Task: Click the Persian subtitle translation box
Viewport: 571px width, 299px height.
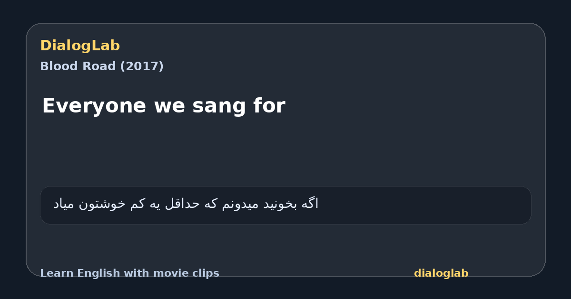Action: (285, 205)
